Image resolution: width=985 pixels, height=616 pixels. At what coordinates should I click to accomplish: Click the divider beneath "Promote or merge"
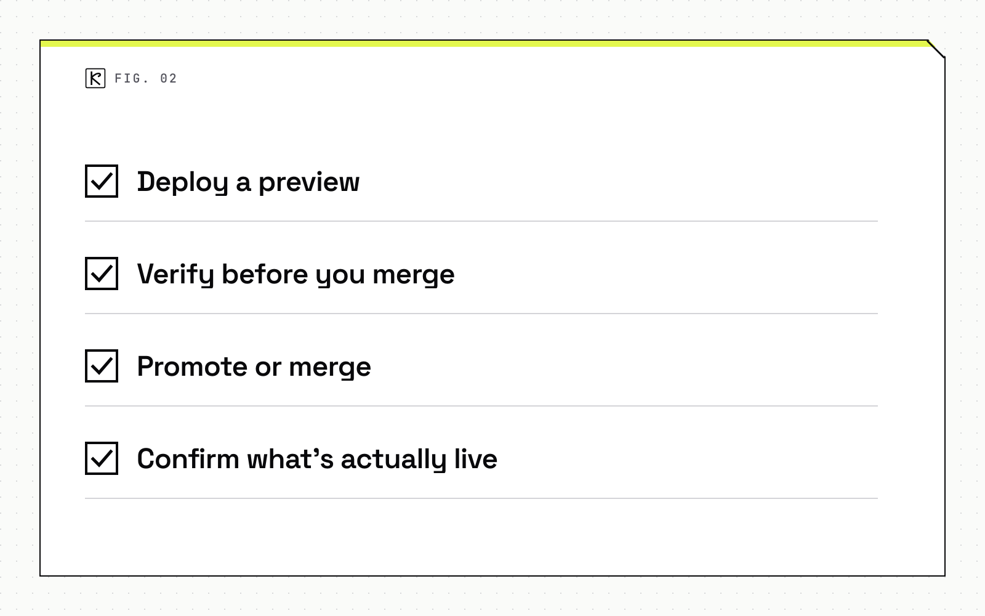pyautogui.click(x=481, y=406)
